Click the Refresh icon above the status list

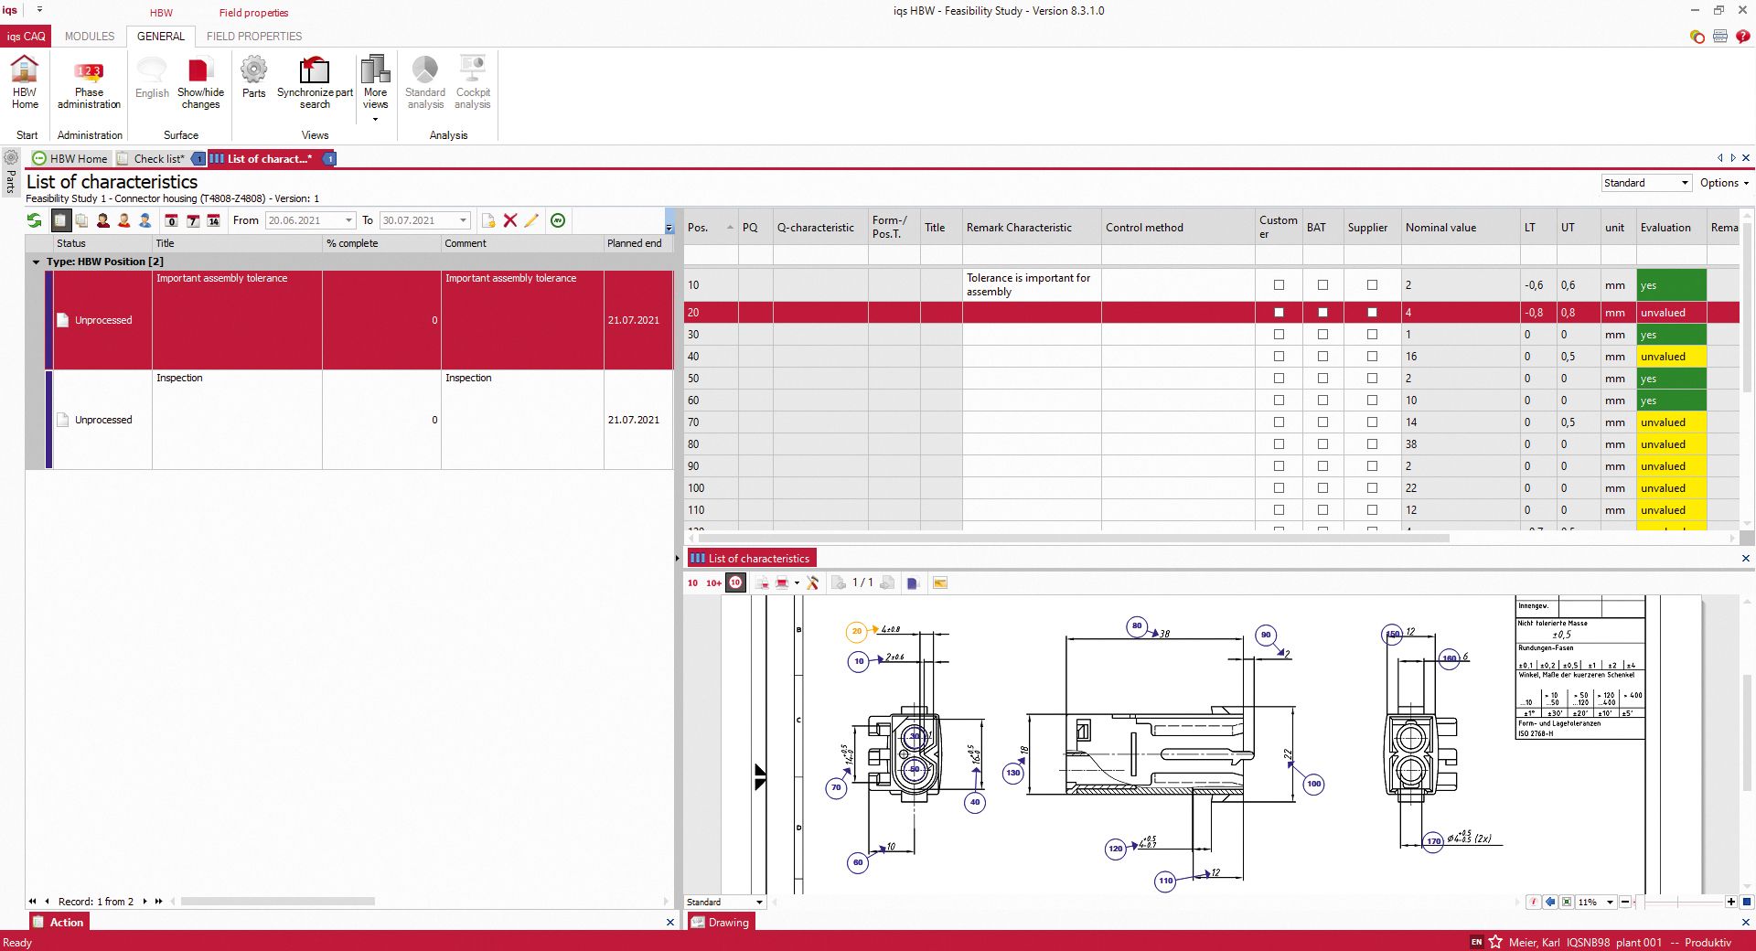34,220
